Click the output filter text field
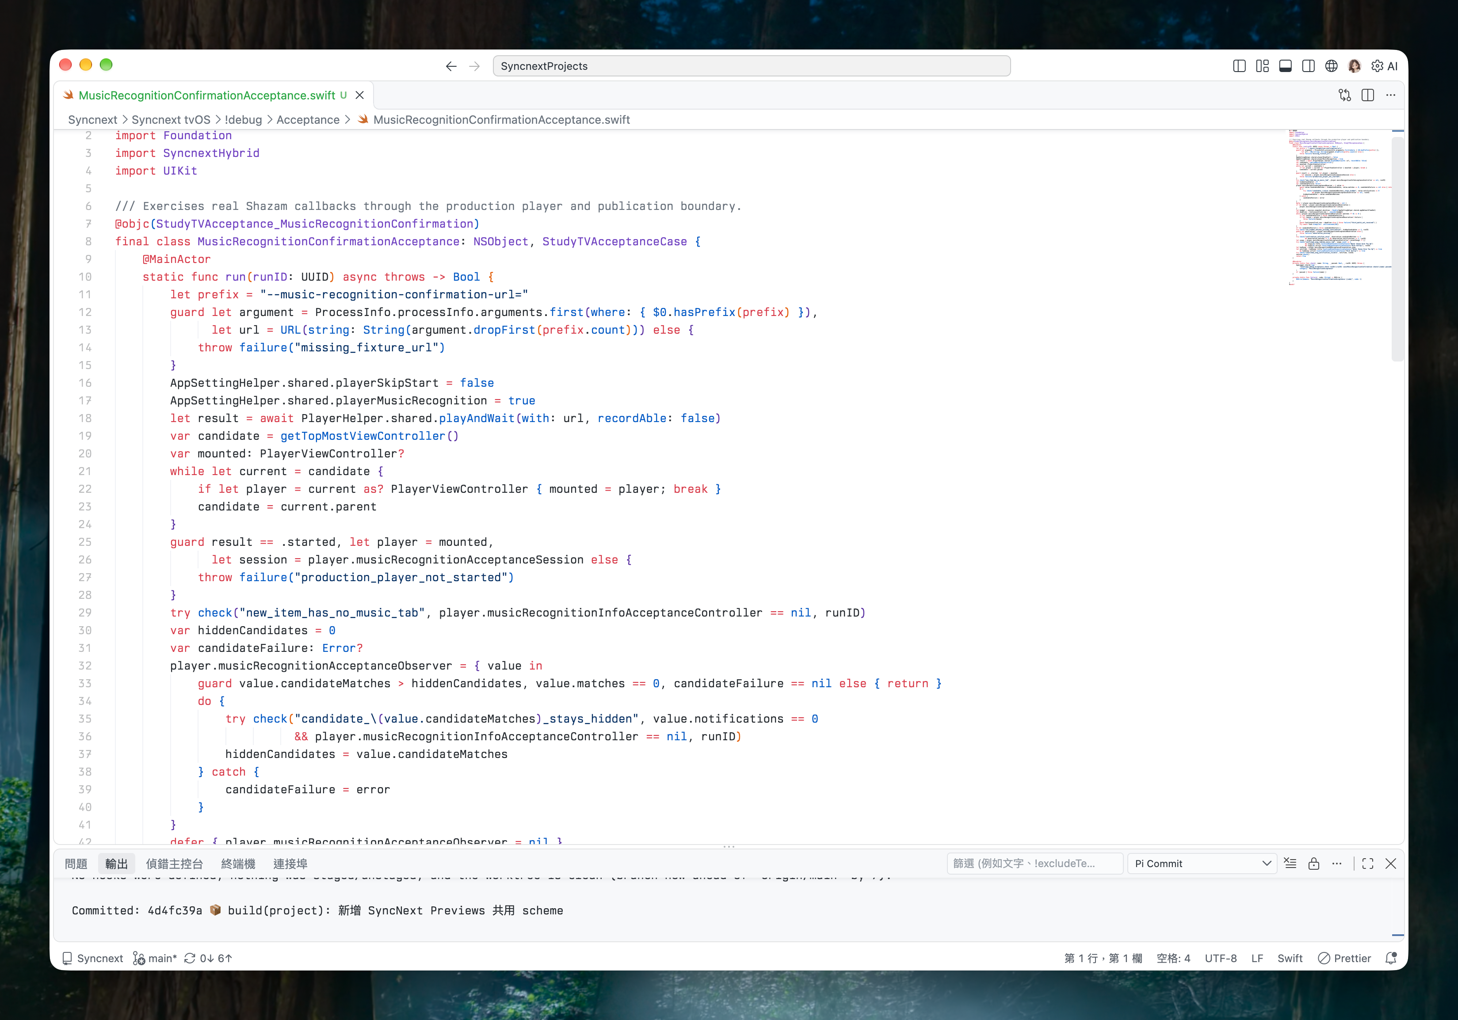Screen dimensions: 1458x1020 pos(1035,864)
